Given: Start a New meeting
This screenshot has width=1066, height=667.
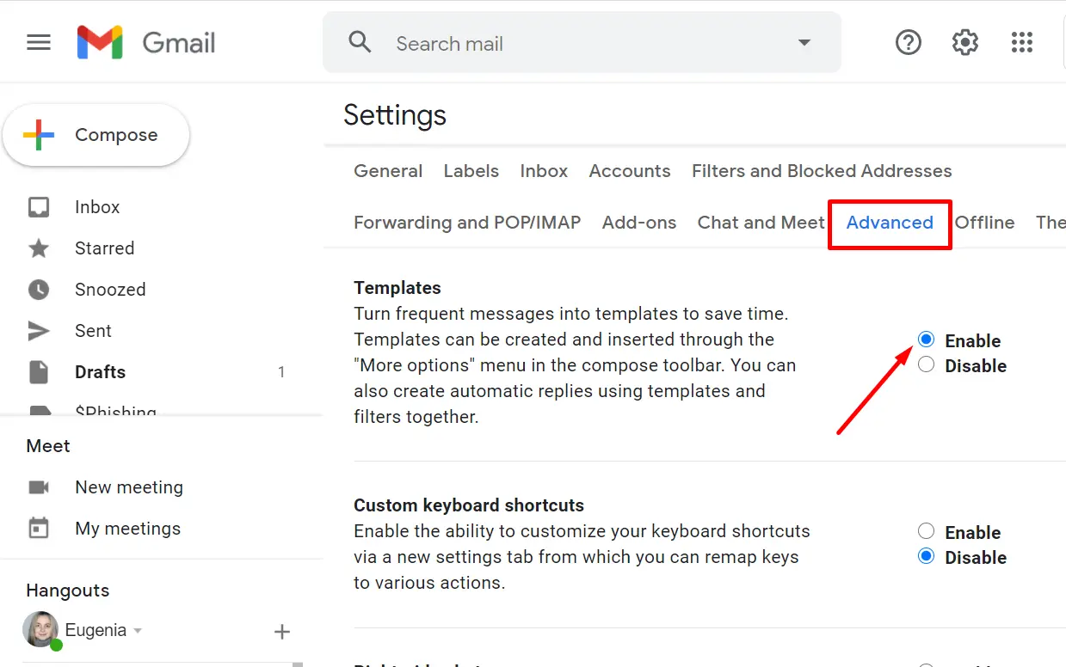Looking at the screenshot, I should pyautogui.click(x=129, y=487).
